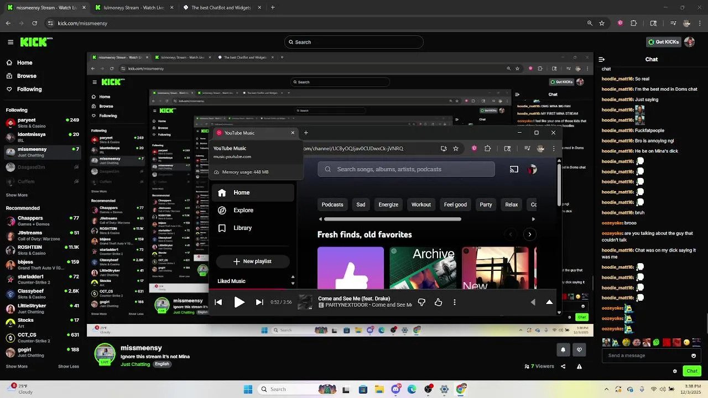Expand the Following list with Show More
Viewport: 708px width, 398px height.
17,195
